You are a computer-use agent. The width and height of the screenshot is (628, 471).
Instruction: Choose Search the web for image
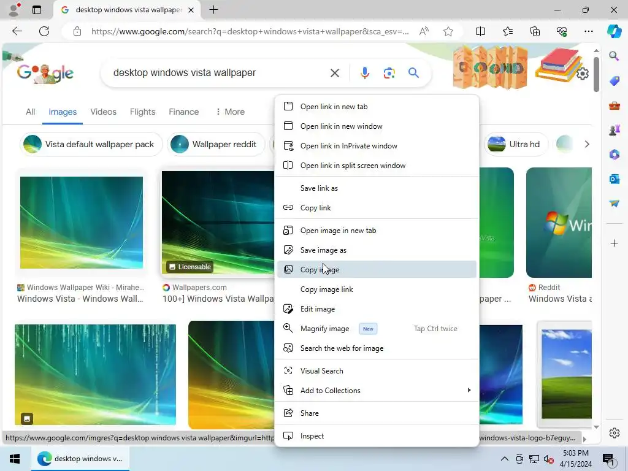[x=377, y=348]
